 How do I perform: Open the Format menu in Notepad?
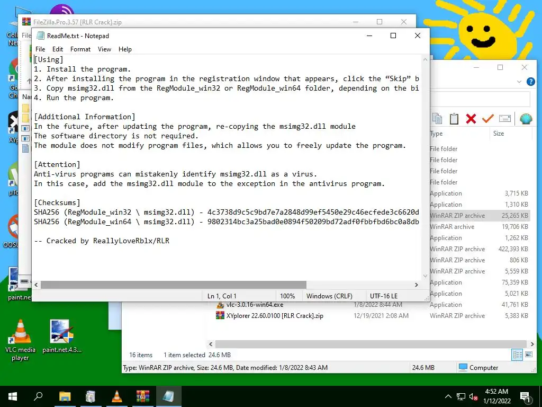pos(80,49)
